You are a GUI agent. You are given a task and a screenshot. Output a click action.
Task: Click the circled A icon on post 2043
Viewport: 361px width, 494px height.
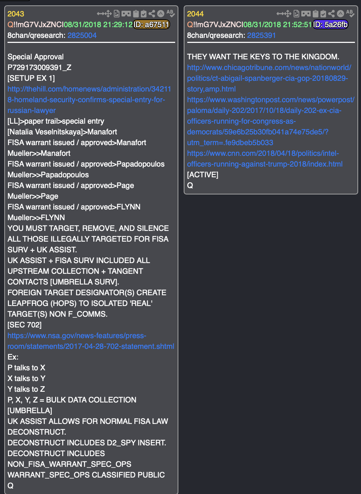[161, 14]
